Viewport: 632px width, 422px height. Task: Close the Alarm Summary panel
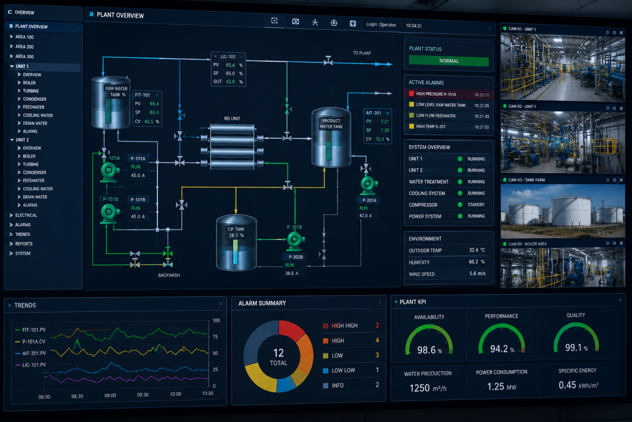coord(380,302)
